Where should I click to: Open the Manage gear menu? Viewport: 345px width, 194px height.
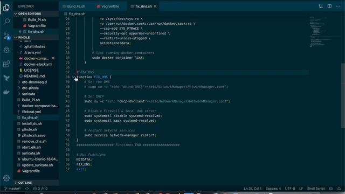[6, 178]
